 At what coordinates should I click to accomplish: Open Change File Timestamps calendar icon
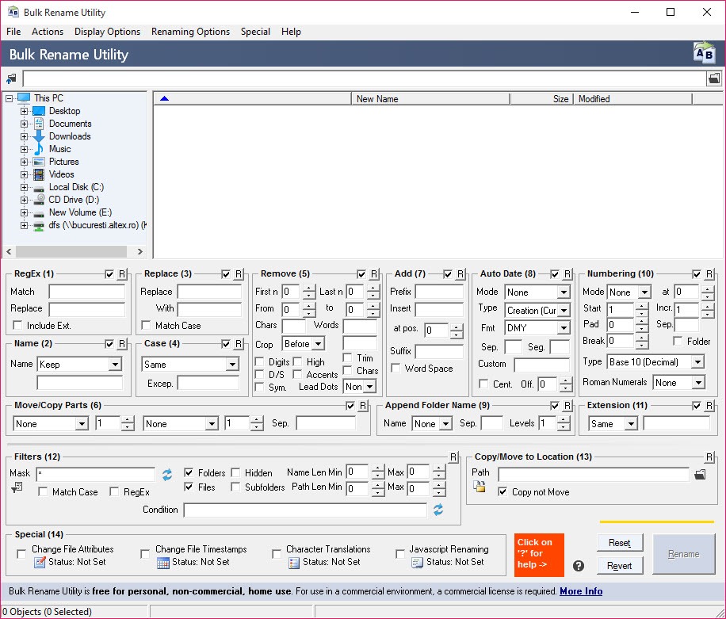tap(163, 563)
